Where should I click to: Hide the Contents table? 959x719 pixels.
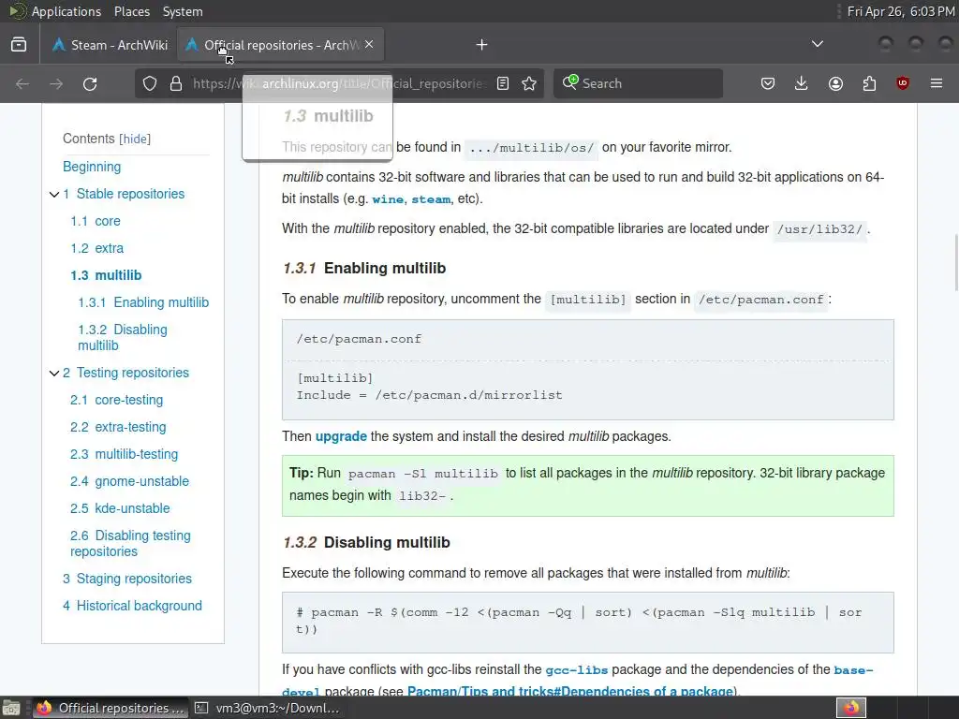click(x=135, y=139)
